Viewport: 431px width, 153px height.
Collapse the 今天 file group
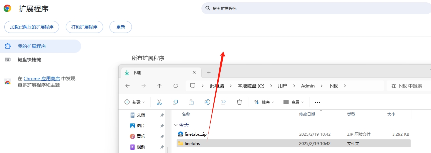click(x=176, y=125)
